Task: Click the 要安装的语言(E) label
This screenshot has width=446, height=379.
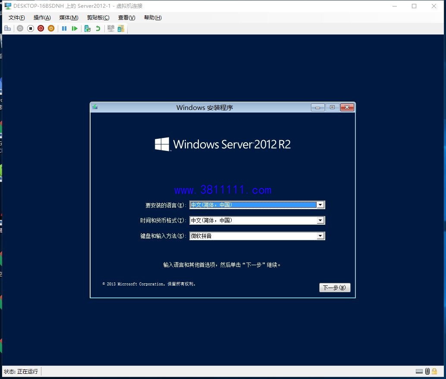Action: 166,205
